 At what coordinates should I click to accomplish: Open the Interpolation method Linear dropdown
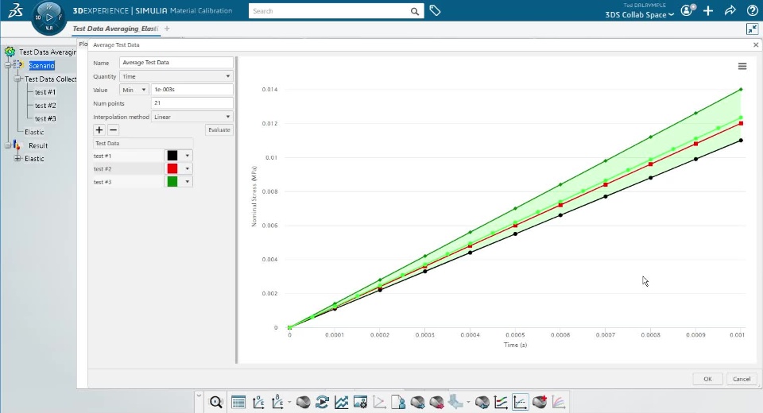[x=192, y=117]
